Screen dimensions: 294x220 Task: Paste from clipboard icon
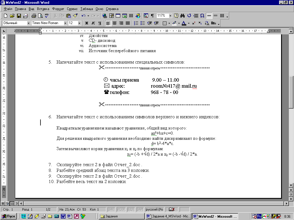pos(68,16)
